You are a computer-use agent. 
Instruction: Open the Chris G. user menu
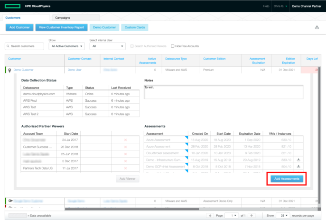click(280, 6)
